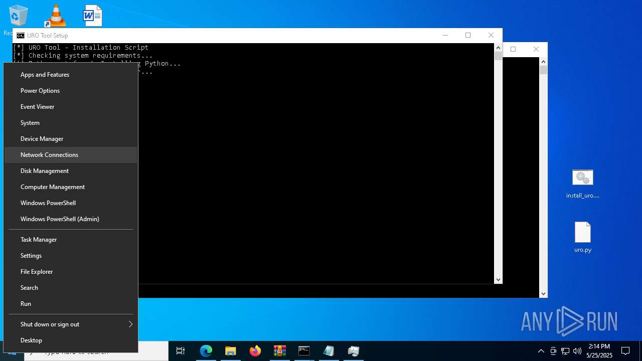The image size is (642, 361).
Task: Select System from the Win+X menu
Action: 71,123
